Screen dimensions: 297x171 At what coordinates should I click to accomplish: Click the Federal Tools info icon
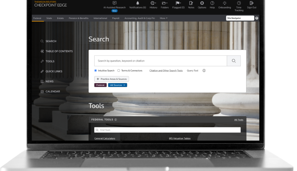point(115,120)
